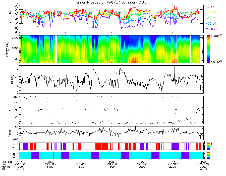
Task: Click the '338.667' day-of-year label
Action: point(81,164)
